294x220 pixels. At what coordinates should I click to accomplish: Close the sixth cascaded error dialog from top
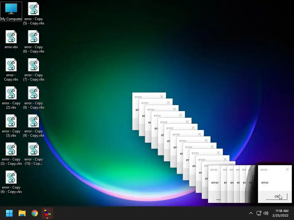[193, 128]
